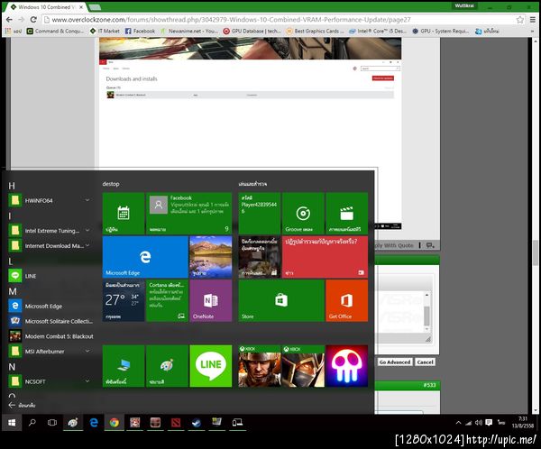Viewport: 541px width, 449px height.
Task: Launch the OneNote tile
Action: click(210, 300)
